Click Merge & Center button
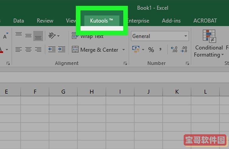This screenshot has width=229, height=149. 95,50
